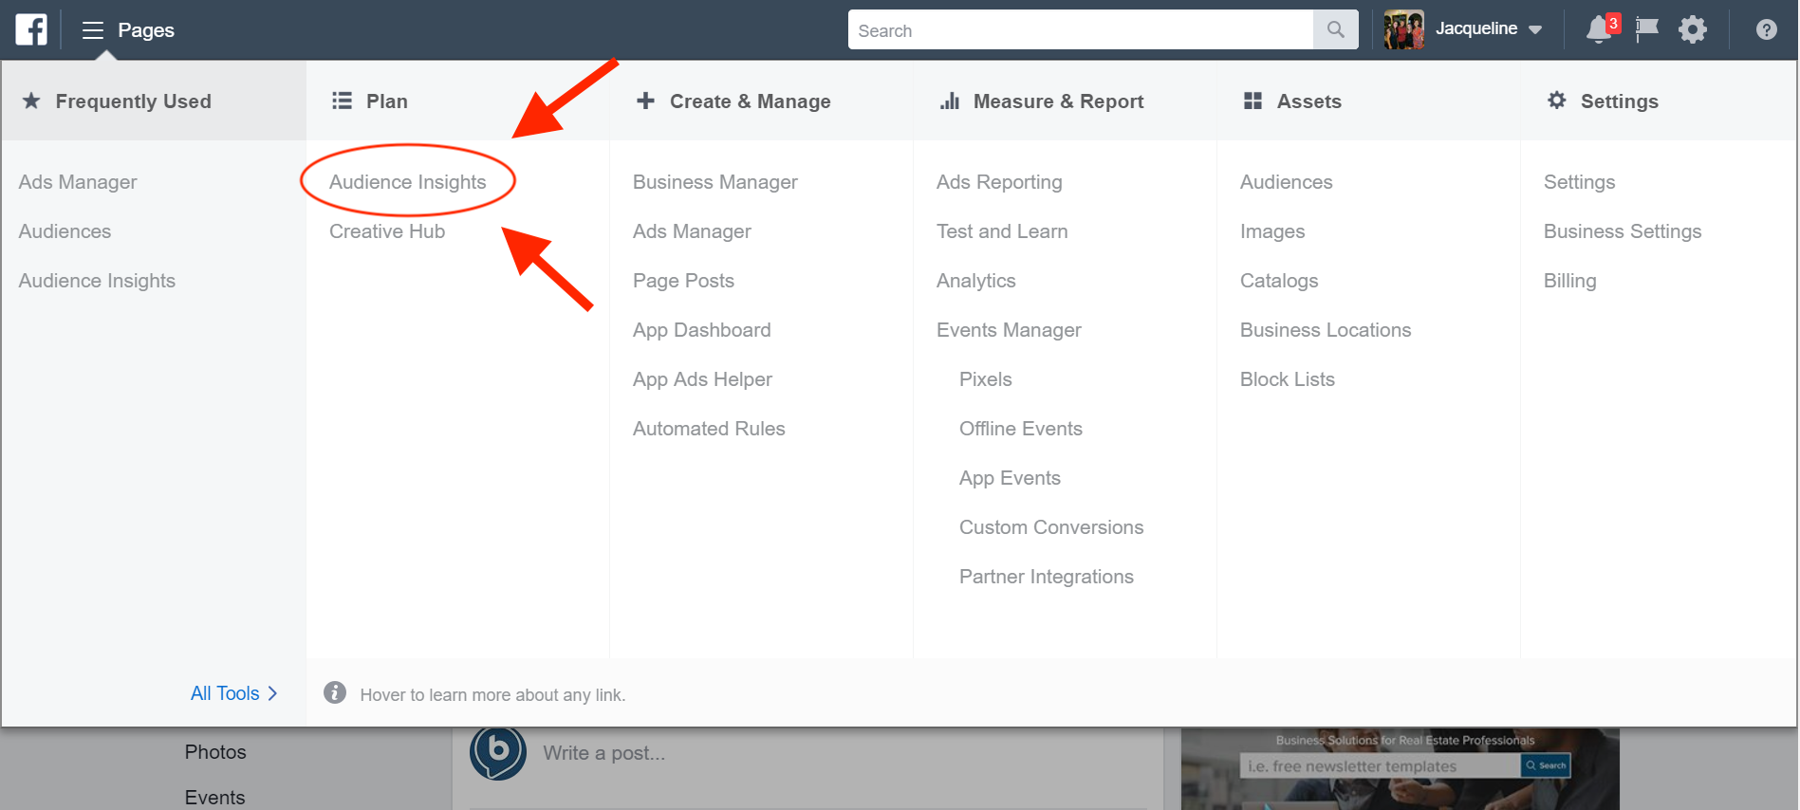Click the Settings column gear icon
Image resolution: width=1800 pixels, height=810 pixels.
point(1556,100)
